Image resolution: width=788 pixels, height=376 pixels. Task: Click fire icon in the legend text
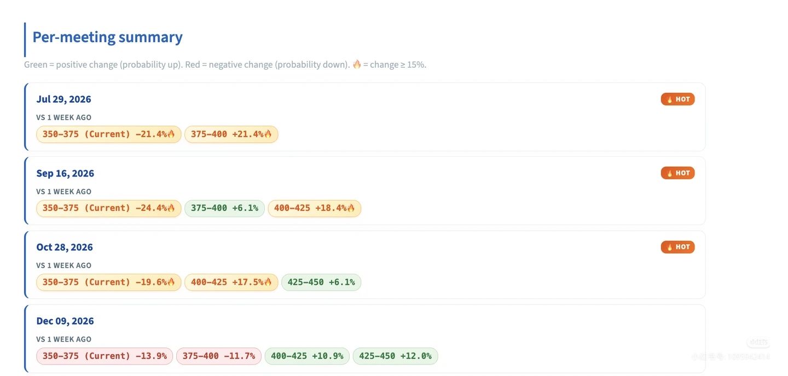tap(357, 64)
